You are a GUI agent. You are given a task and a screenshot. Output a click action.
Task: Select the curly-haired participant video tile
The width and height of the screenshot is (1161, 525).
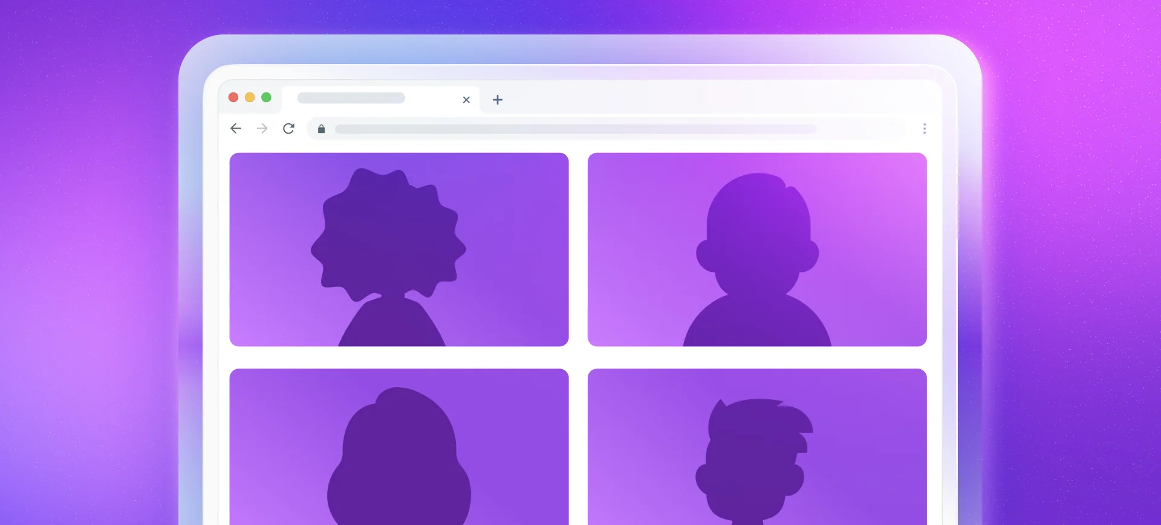398,249
